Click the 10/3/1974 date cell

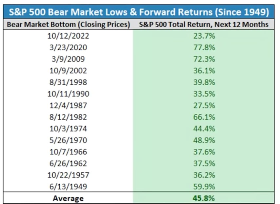tap(68, 129)
